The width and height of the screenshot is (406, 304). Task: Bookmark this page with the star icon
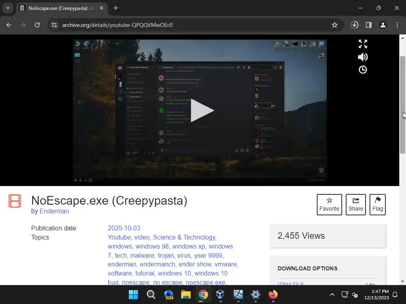[x=335, y=25]
